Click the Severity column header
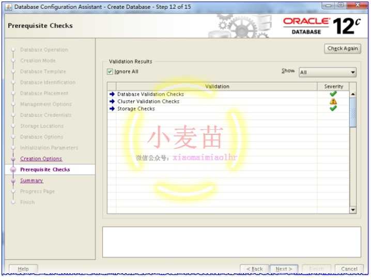 coord(333,87)
